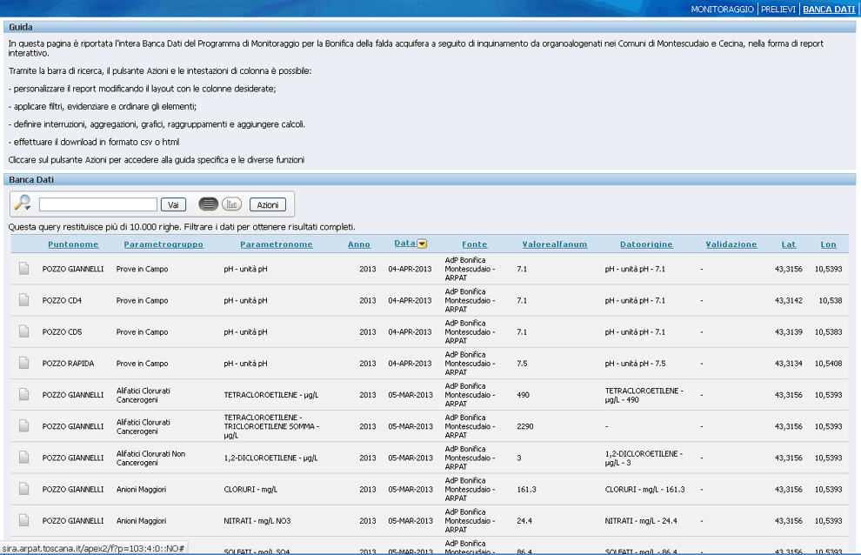Open the BANCA DATI tab
Screen dimensions: 861x555
pyautogui.click(x=828, y=9)
